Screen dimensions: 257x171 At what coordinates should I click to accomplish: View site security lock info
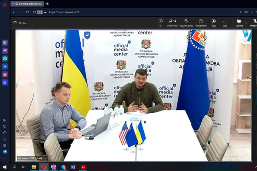point(45,12)
